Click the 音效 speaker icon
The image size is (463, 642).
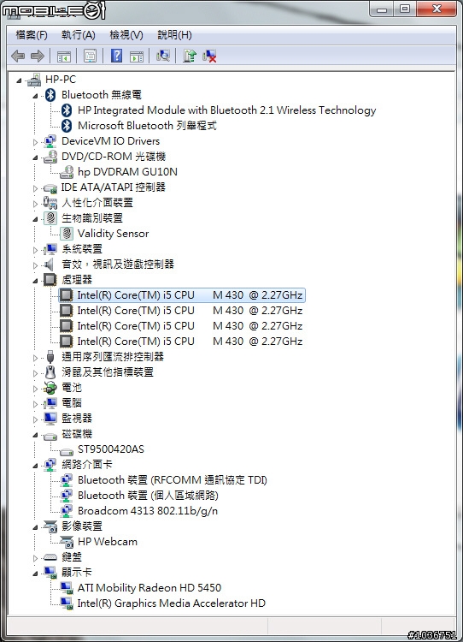coord(50,265)
